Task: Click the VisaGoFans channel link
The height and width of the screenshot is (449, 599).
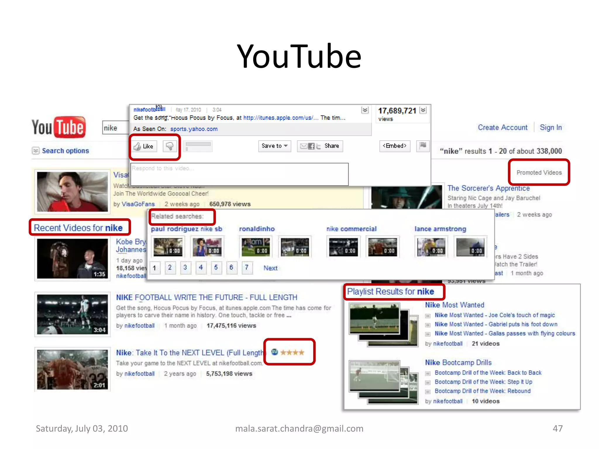Action: point(138,204)
